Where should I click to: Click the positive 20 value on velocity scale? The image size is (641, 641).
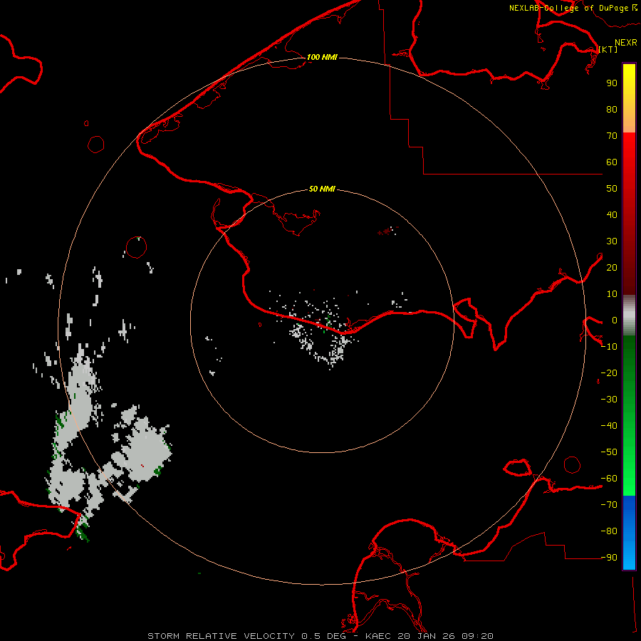click(612, 267)
